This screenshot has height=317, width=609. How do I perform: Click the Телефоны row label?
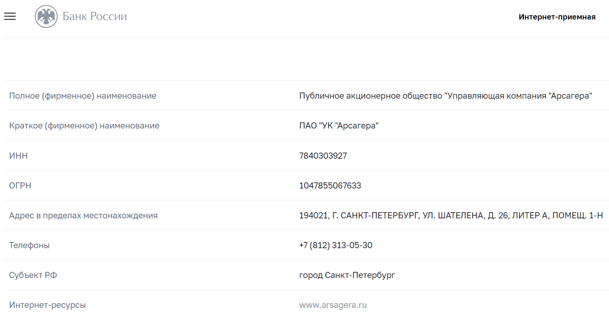pyautogui.click(x=29, y=245)
